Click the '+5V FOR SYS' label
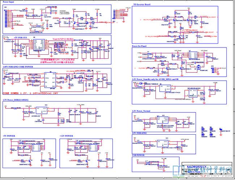The image size is (235, 180). coord(20,37)
